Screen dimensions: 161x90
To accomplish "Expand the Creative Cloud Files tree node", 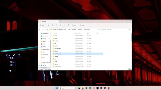I will (39, 63).
